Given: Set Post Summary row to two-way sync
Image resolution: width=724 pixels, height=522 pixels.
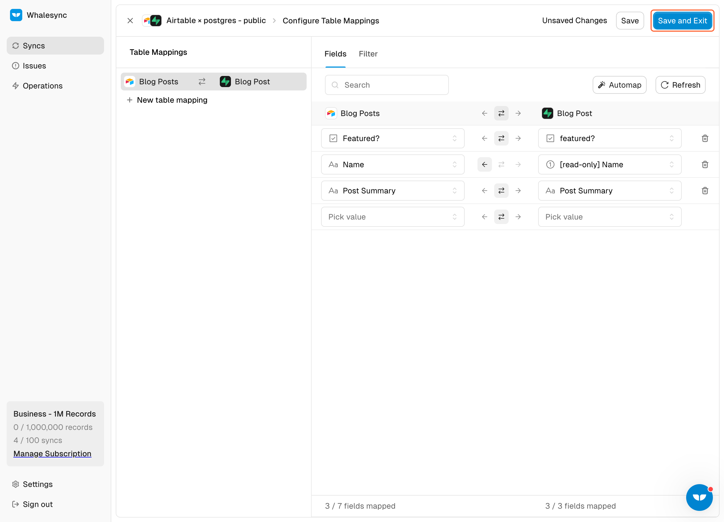Looking at the screenshot, I should pyautogui.click(x=501, y=191).
